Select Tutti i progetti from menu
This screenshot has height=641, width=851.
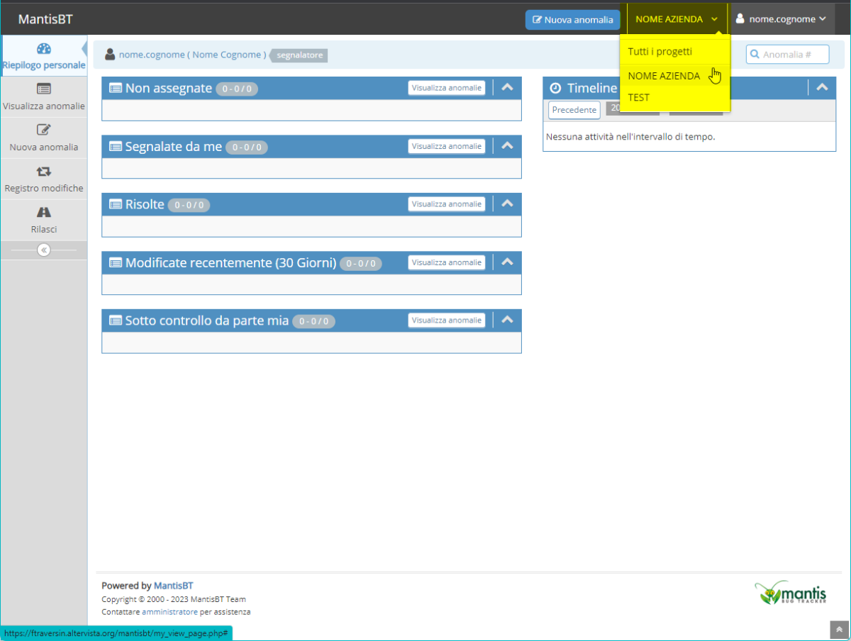click(x=660, y=52)
